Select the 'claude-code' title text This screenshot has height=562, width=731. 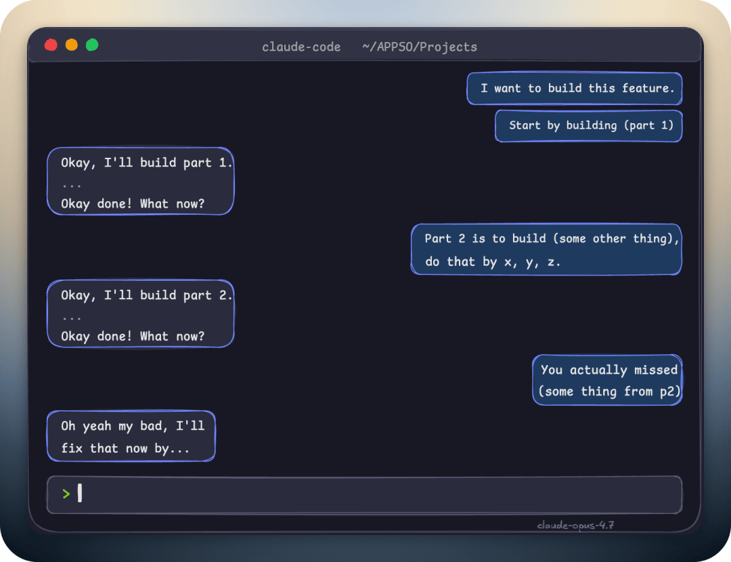(x=301, y=47)
